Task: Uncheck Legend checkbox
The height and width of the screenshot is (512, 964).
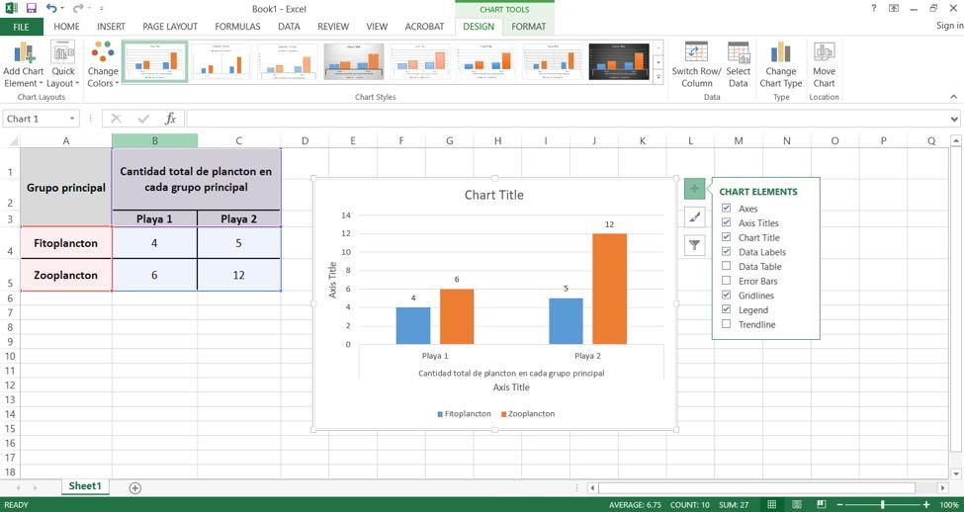Action: (726, 309)
